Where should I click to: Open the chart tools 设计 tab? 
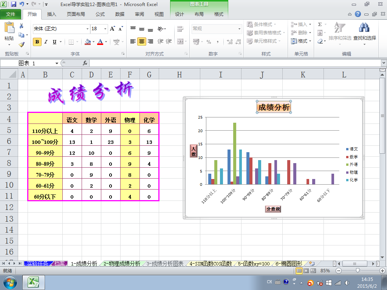180,14
